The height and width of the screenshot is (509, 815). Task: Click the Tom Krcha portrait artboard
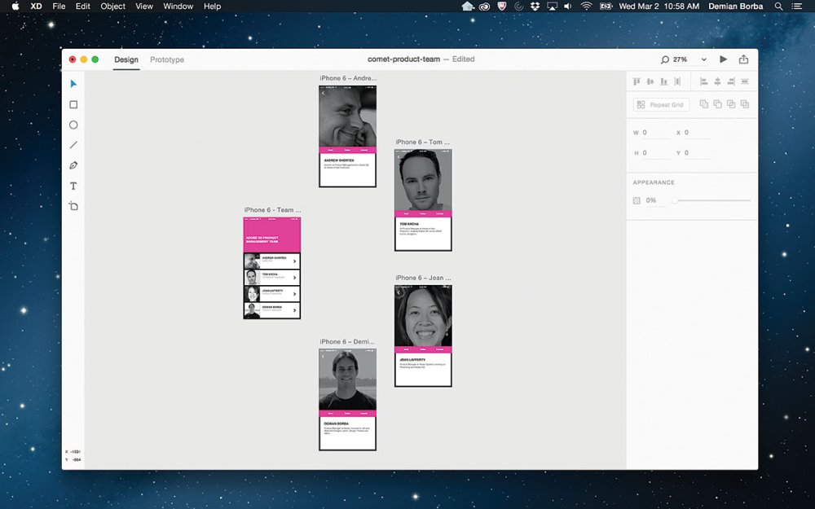coord(423,200)
